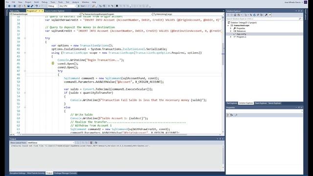Open the File menu
This screenshot has height=176, width=313.
click(x=7, y=2)
